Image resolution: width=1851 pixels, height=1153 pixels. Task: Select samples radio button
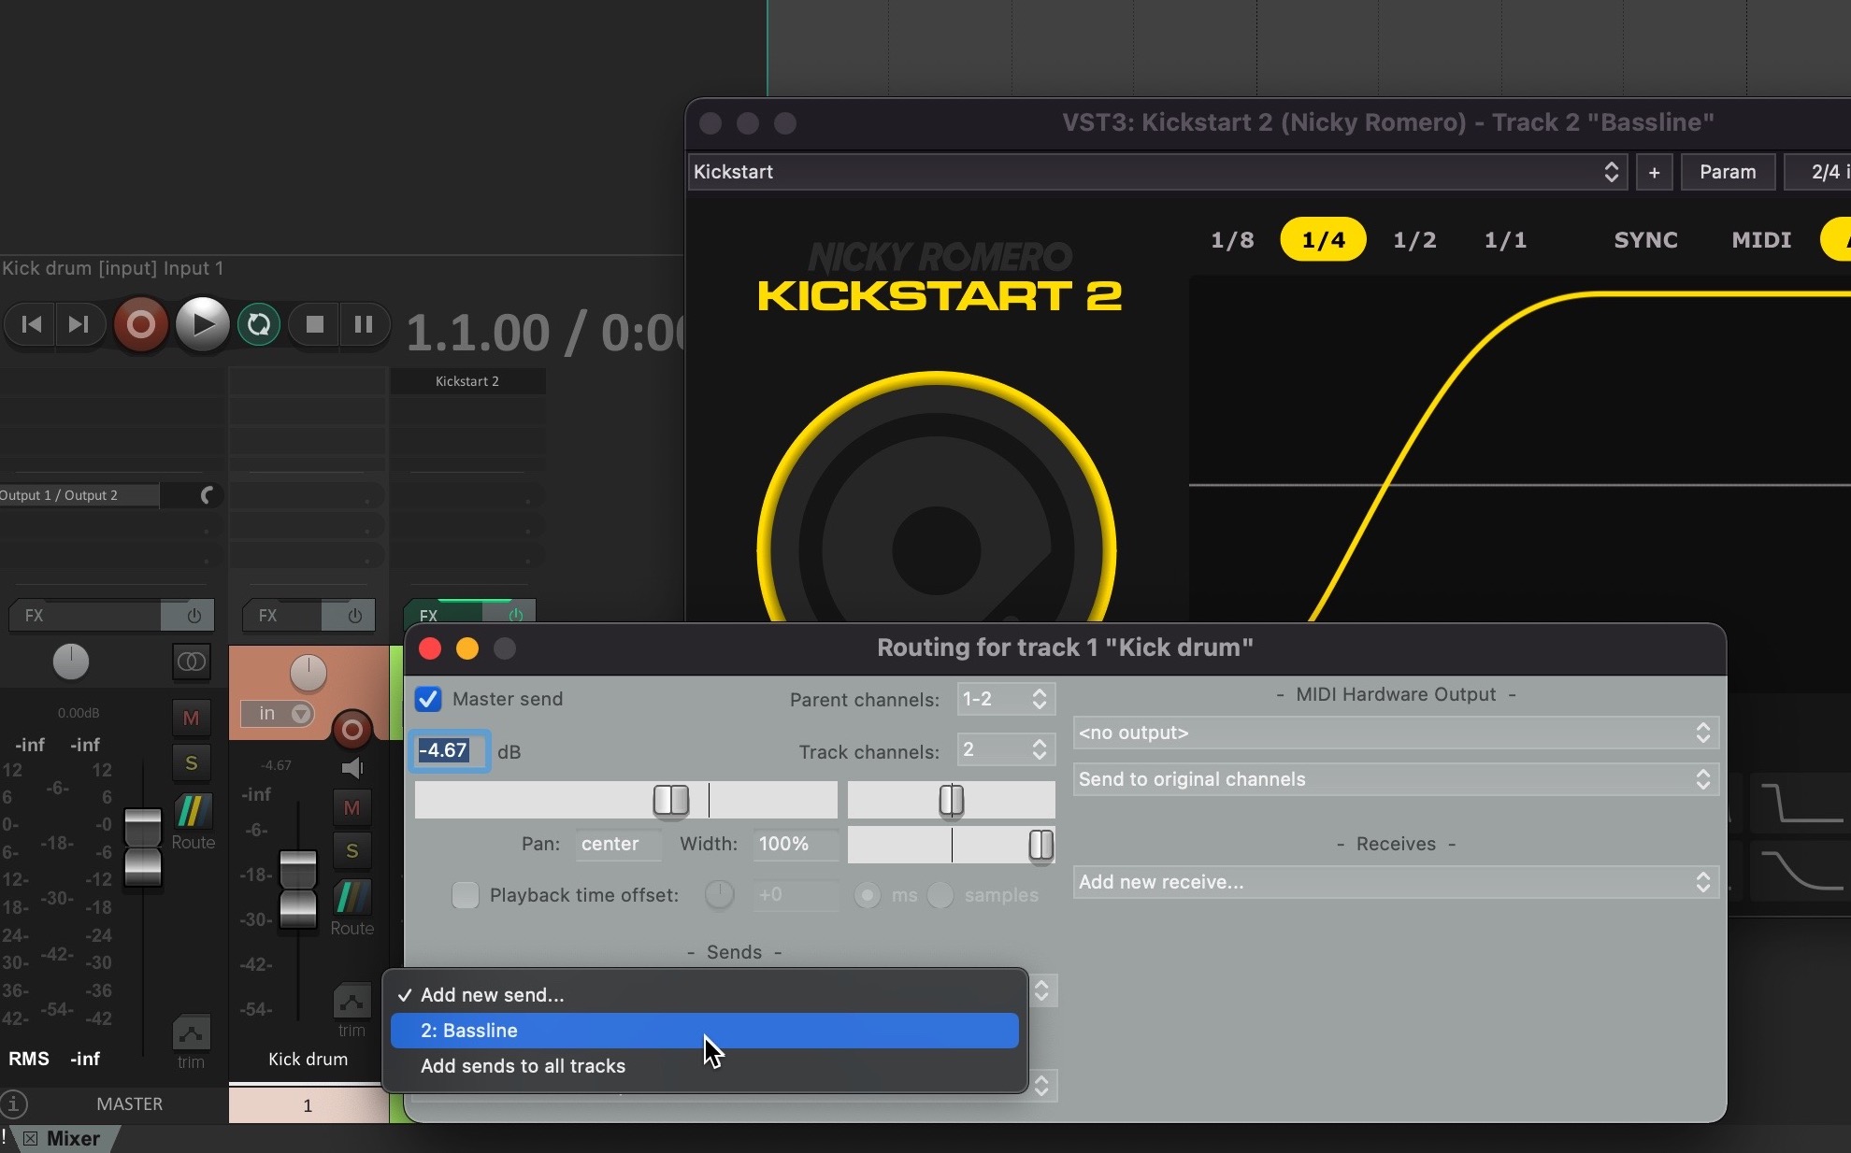pyautogui.click(x=940, y=895)
